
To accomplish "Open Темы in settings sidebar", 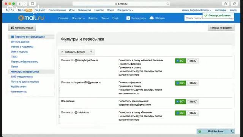I will pos(14,57).
